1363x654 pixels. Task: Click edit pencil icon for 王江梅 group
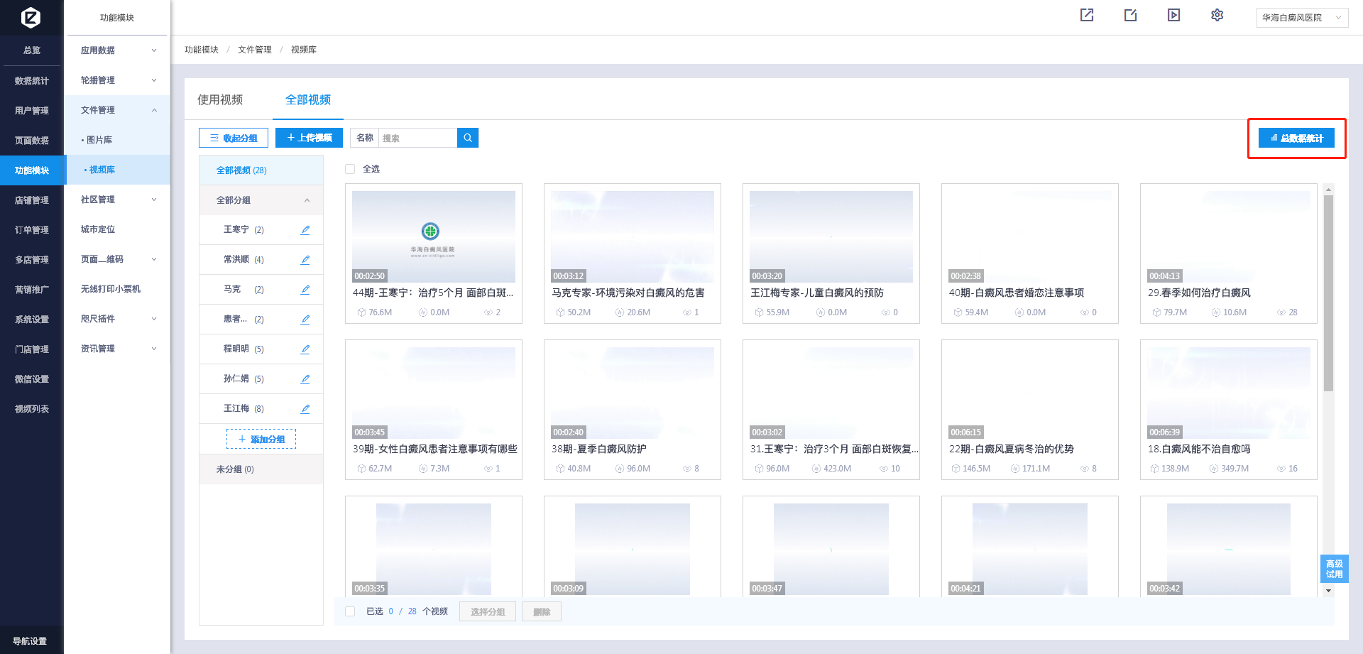(x=305, y=409)
